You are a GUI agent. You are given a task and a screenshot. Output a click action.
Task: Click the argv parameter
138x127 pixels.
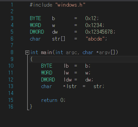click(105, 52)
